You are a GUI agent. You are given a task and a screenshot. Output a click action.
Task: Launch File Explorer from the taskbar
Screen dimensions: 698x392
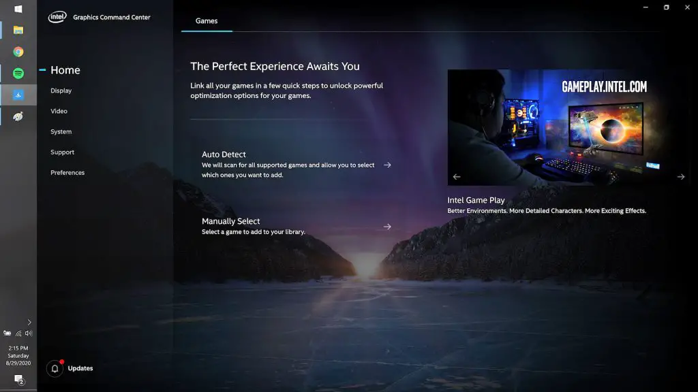click(x=18, y=30)
